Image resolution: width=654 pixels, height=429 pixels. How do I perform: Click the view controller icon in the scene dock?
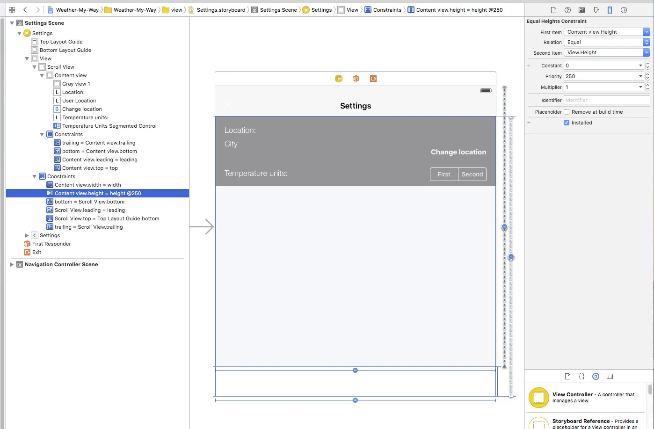click(x=339, y=79)
